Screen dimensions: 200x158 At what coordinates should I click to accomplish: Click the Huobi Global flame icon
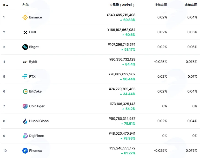25,121
